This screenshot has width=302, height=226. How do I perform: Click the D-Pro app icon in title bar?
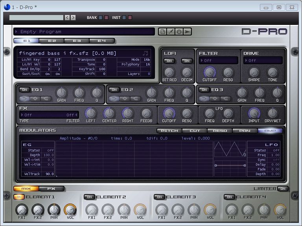7,7
